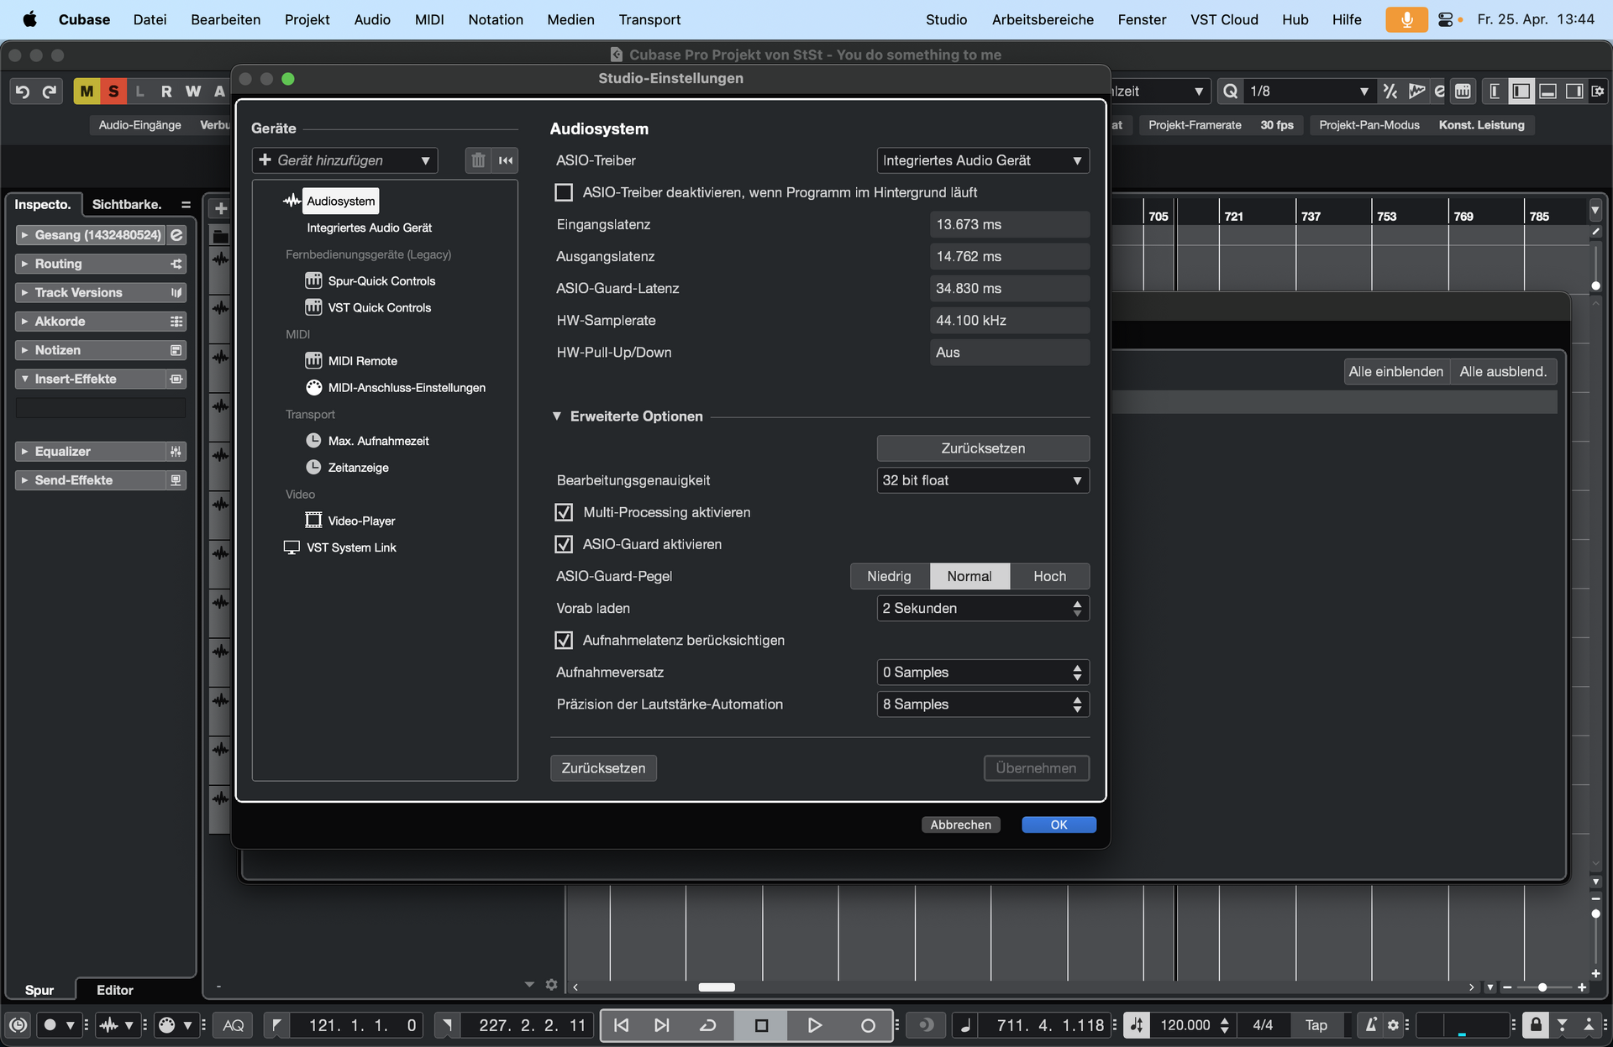Open VST Quick Controls device entry
This screenshot has height=1047, width=1613.
tap(379, 308)
